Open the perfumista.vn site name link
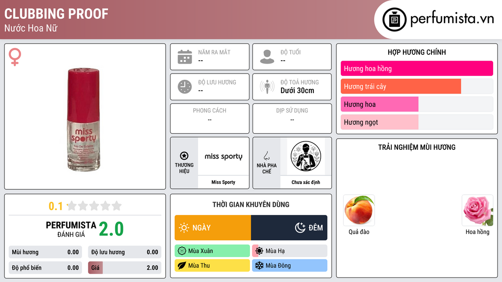The height and width of the screenshot is (282, 502). click(x=452, y=19)
